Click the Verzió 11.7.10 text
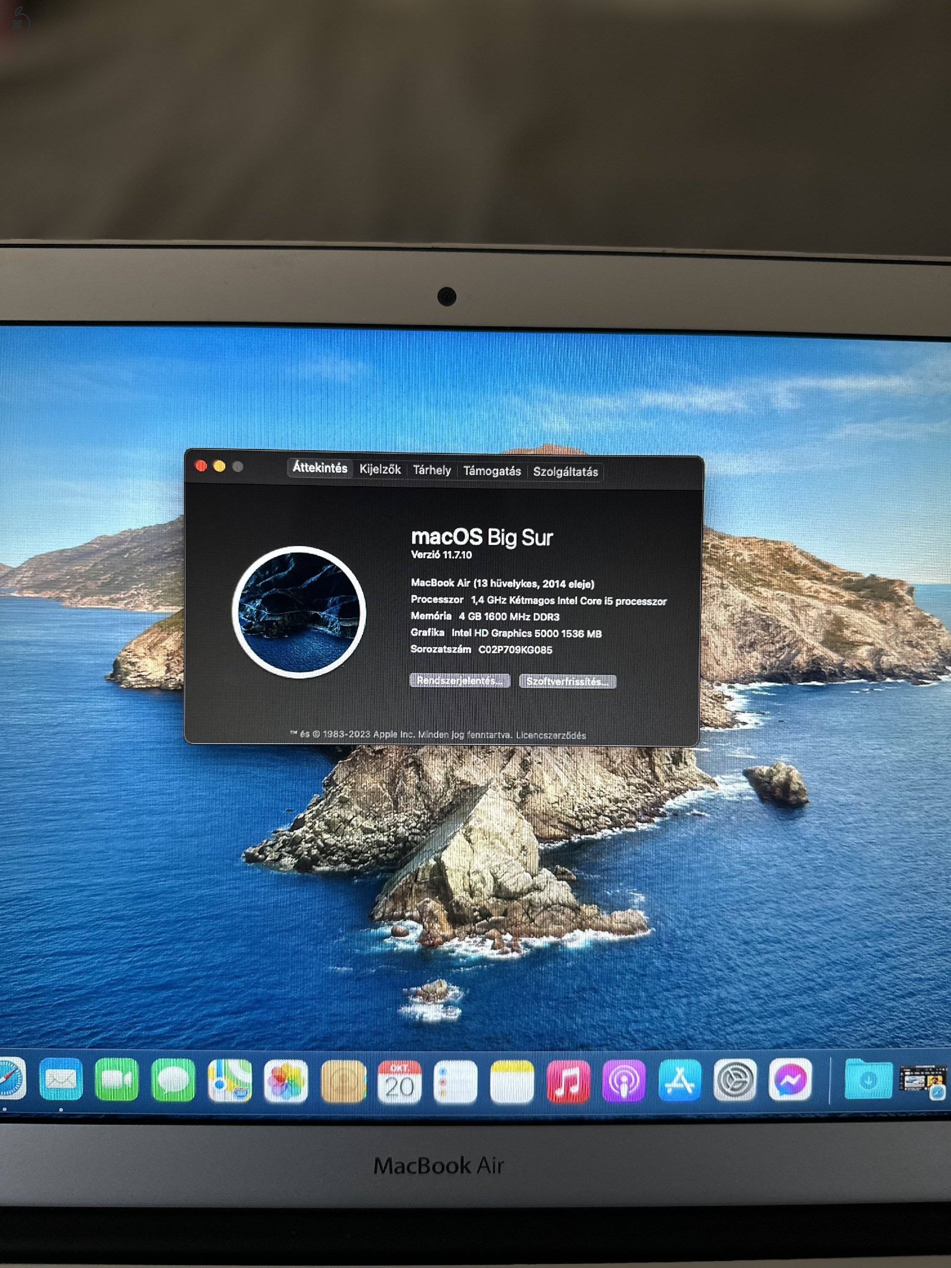Screen dimensions: 951x1268 (441, 555)
